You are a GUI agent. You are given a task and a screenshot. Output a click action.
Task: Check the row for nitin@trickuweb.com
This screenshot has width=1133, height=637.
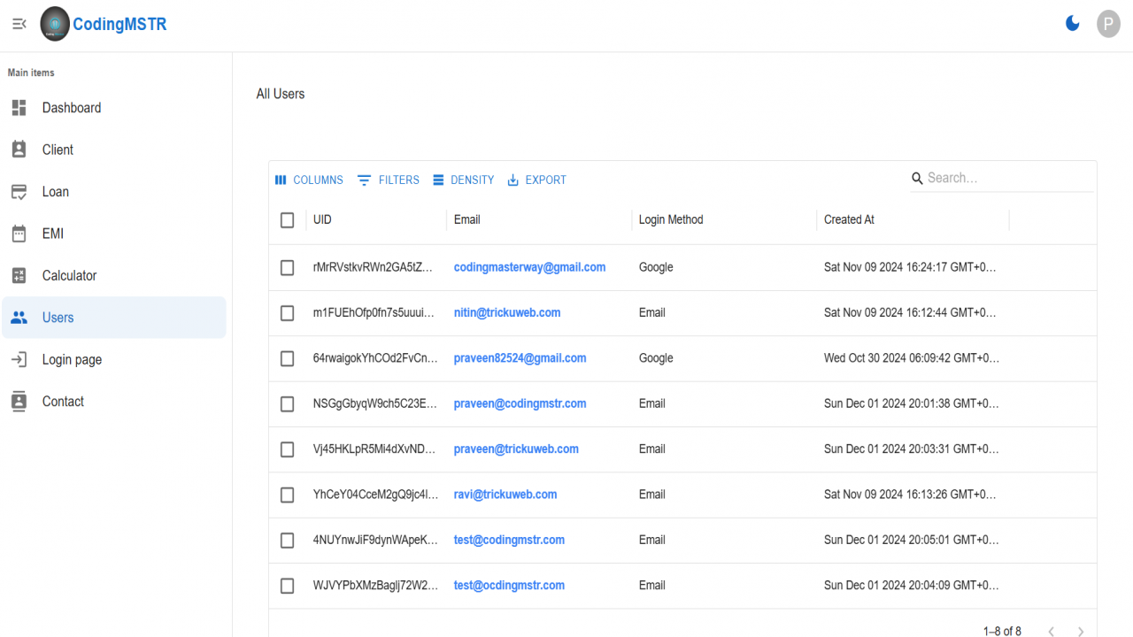point(287,313)
